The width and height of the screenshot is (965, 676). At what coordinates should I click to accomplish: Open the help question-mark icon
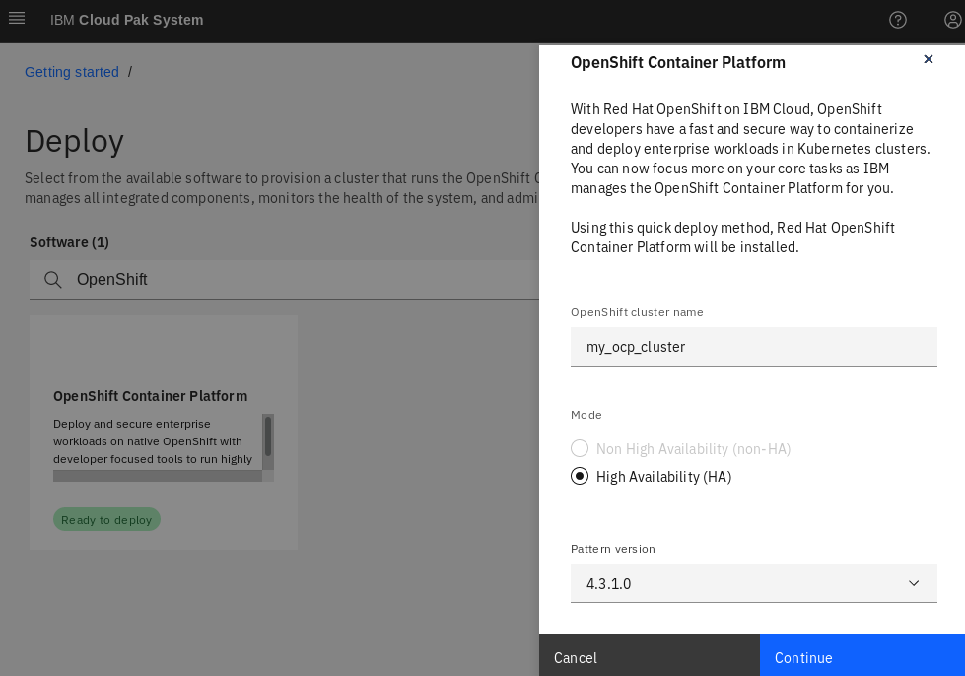coord(898,21)
